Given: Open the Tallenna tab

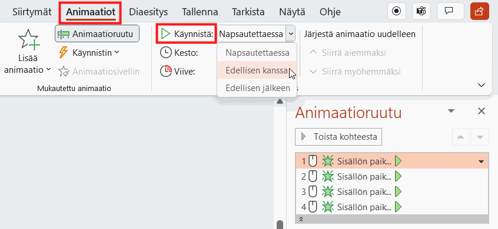Looking at the screenshot, I should (x=200, y=12).
